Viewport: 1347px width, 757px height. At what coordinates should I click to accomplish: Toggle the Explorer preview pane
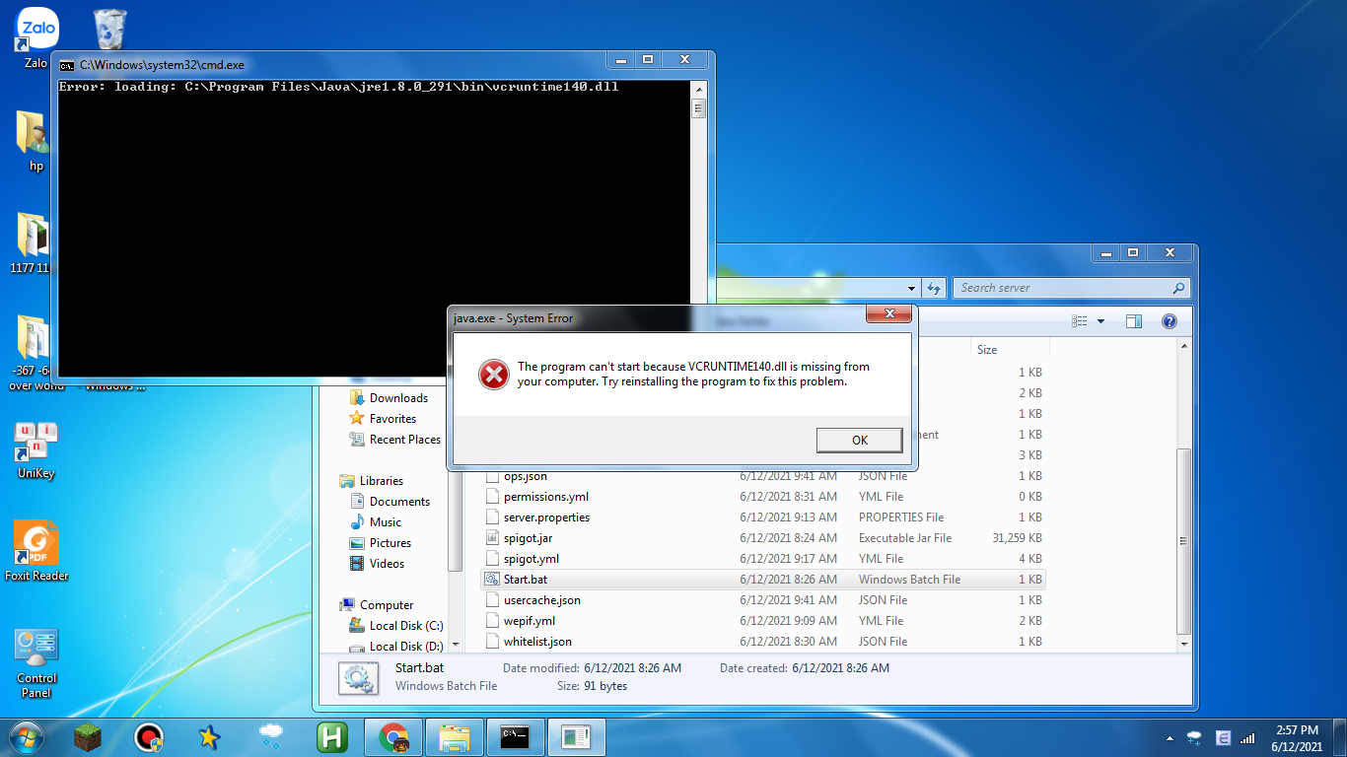tap(1133, 321)
